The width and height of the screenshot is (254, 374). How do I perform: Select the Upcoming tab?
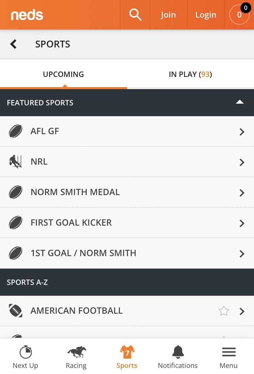pyautogui.click(x=63, y=74)
